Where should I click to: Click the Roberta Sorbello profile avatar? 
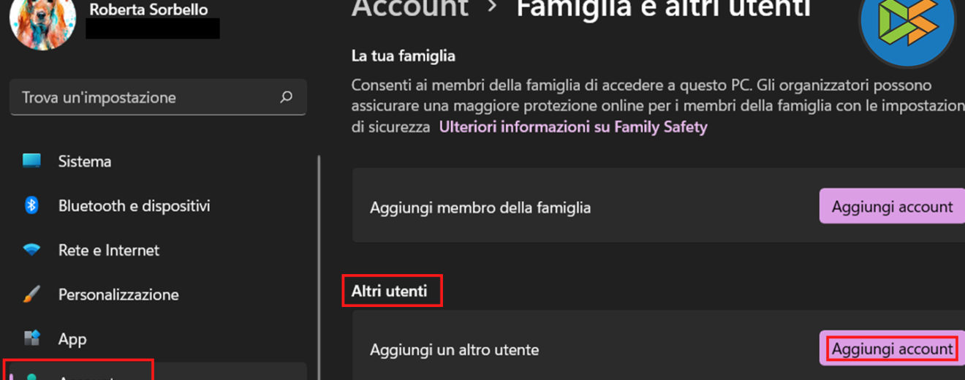coord(42,22)
